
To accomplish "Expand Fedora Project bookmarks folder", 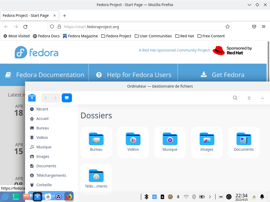I will click(x=116, y=36).
